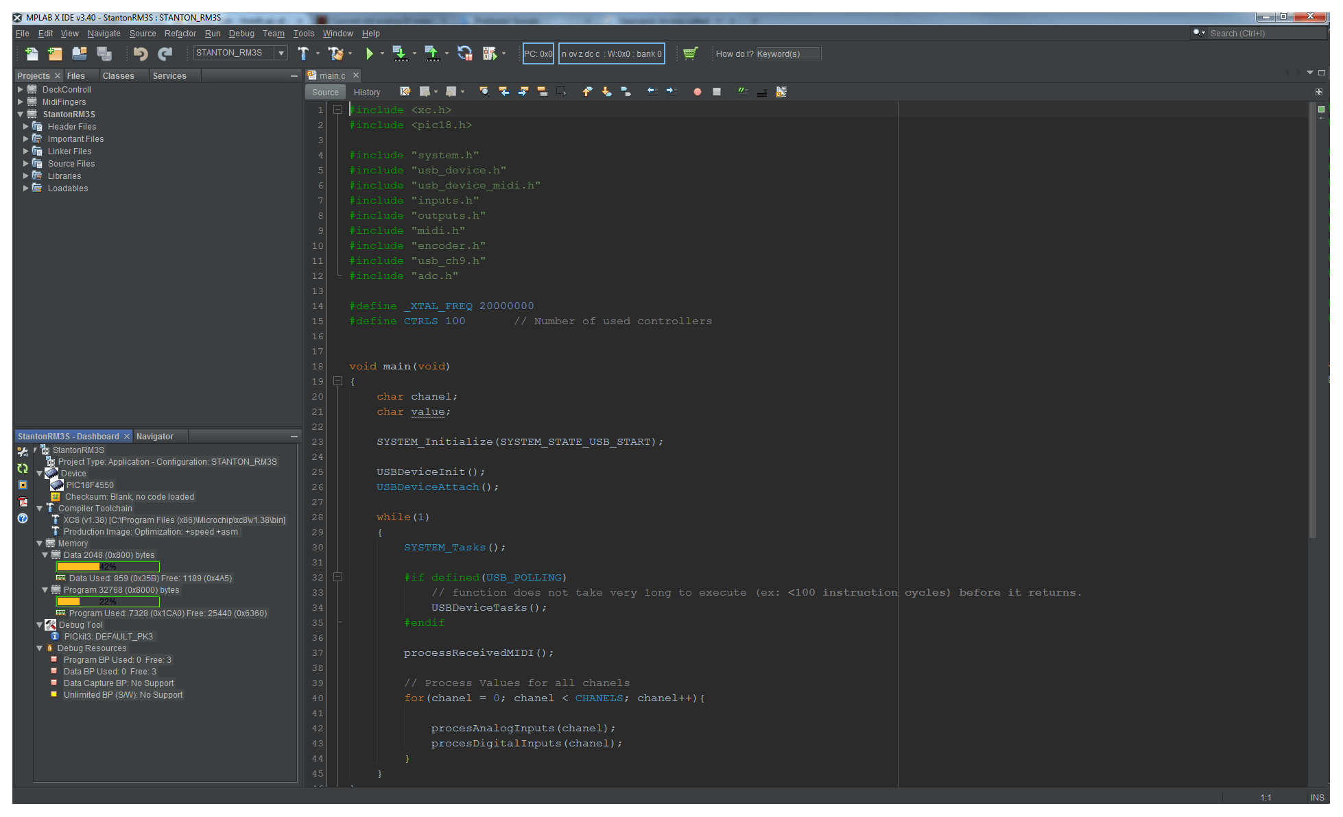The height and width of the screenshot is (817, 1343).
Task: Click the Uncomment code icon in editor toolbar
Action: (761, 92)
